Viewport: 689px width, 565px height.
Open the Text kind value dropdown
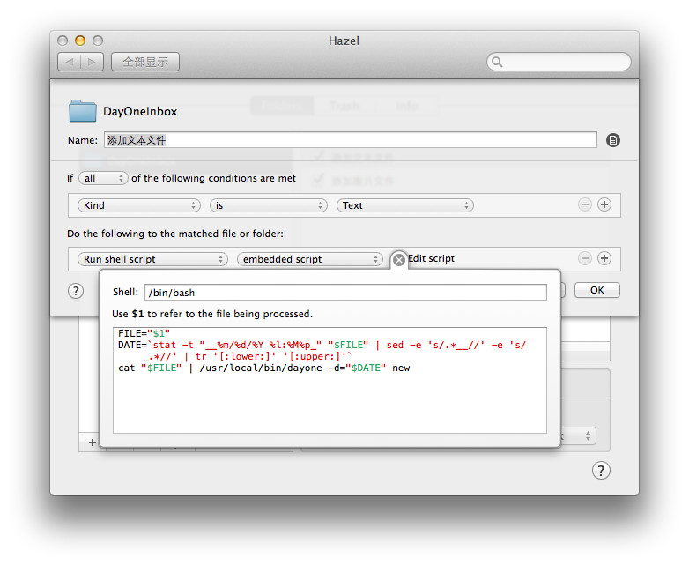404,205
